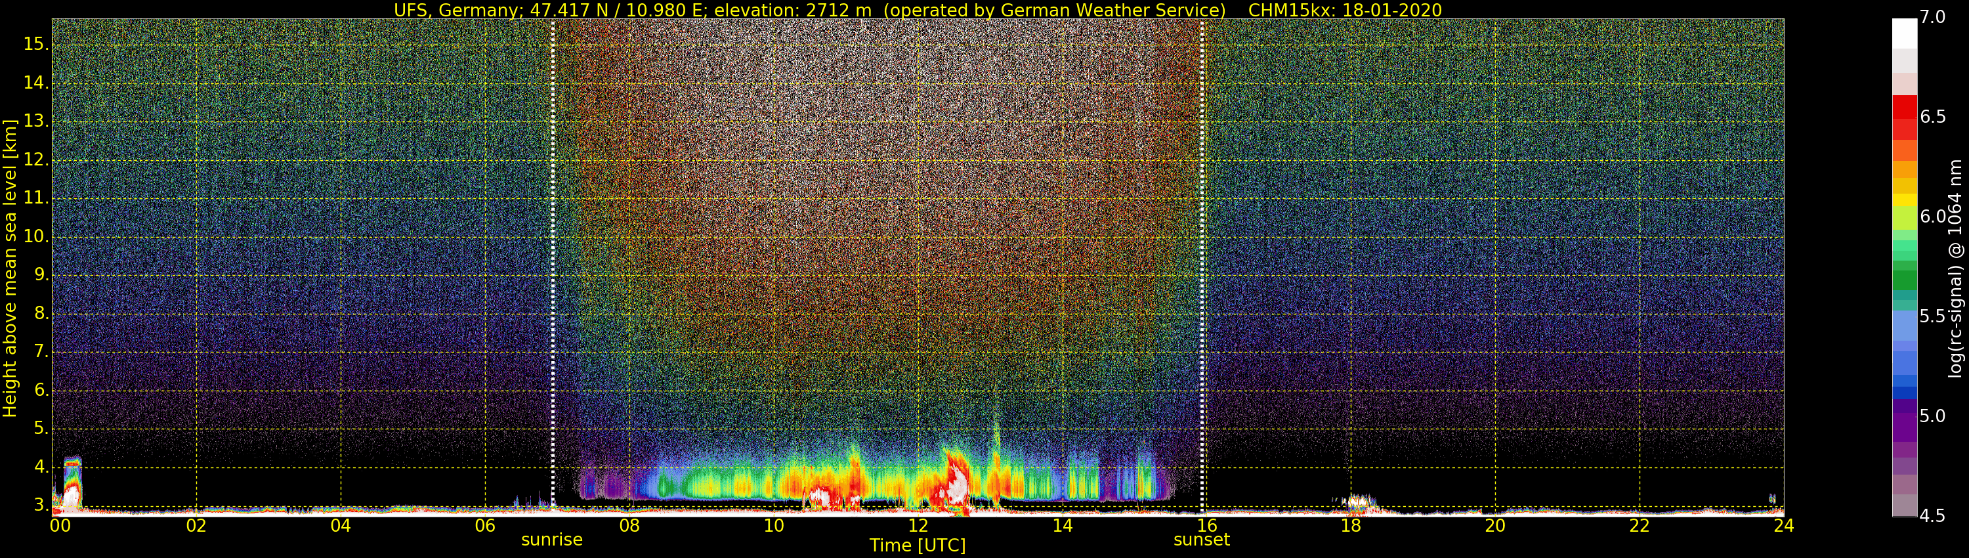Click the 'sunrise' label below the time axis
Viewport: 1969px width, 558px height.
click(x=552, y=540)
